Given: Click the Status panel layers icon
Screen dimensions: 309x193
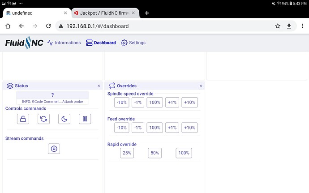Looking at the screenshot, I should pyautogui.click(x=10, y=86).
